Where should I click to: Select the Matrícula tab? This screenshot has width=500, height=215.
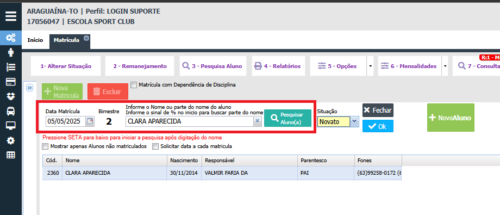tap(66, 40)
